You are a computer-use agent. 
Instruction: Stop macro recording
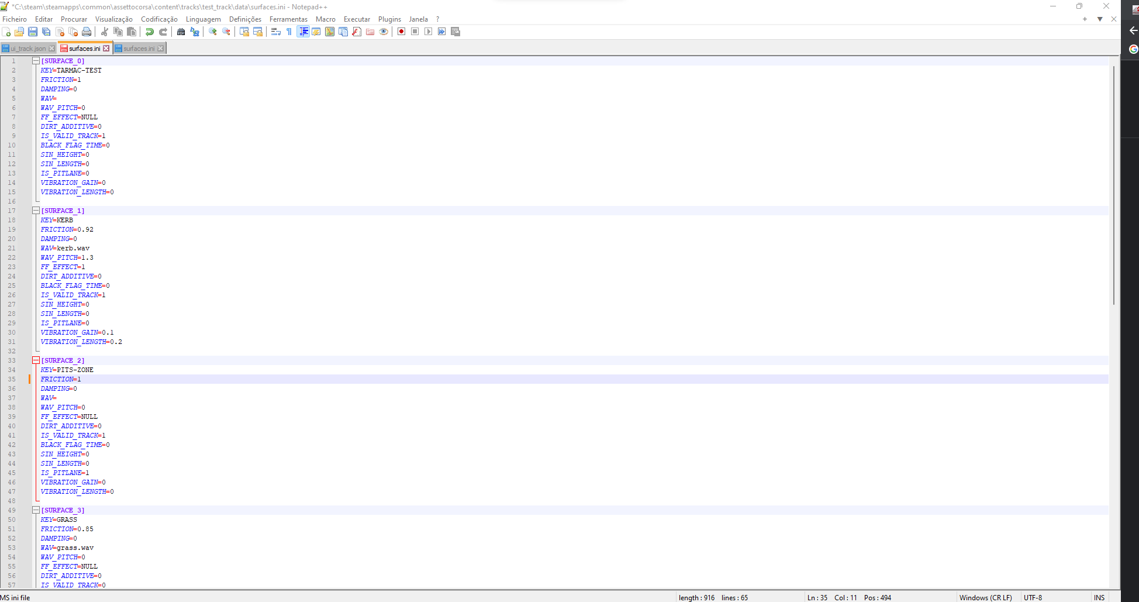click(415, 32)
